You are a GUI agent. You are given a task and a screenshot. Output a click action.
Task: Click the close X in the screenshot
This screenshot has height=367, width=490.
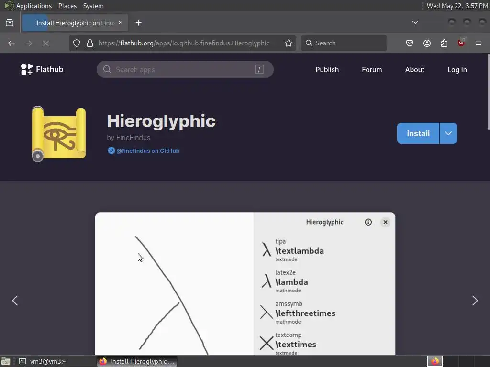tap(385, 222)
